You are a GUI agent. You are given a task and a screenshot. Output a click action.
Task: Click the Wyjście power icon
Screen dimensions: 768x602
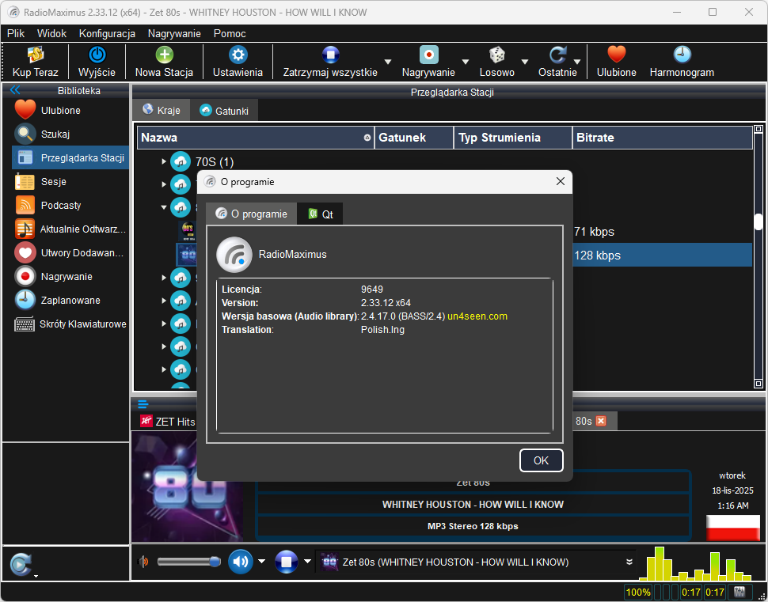pyautogui.click(x=97, y=55)
